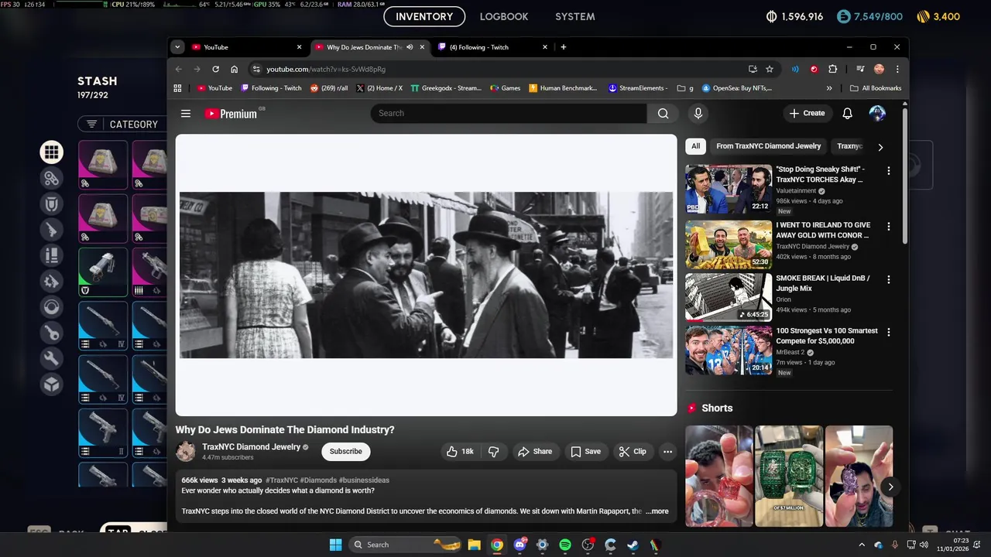
Task: Click the YouTube Premium logo
Action: coord(231,114)
